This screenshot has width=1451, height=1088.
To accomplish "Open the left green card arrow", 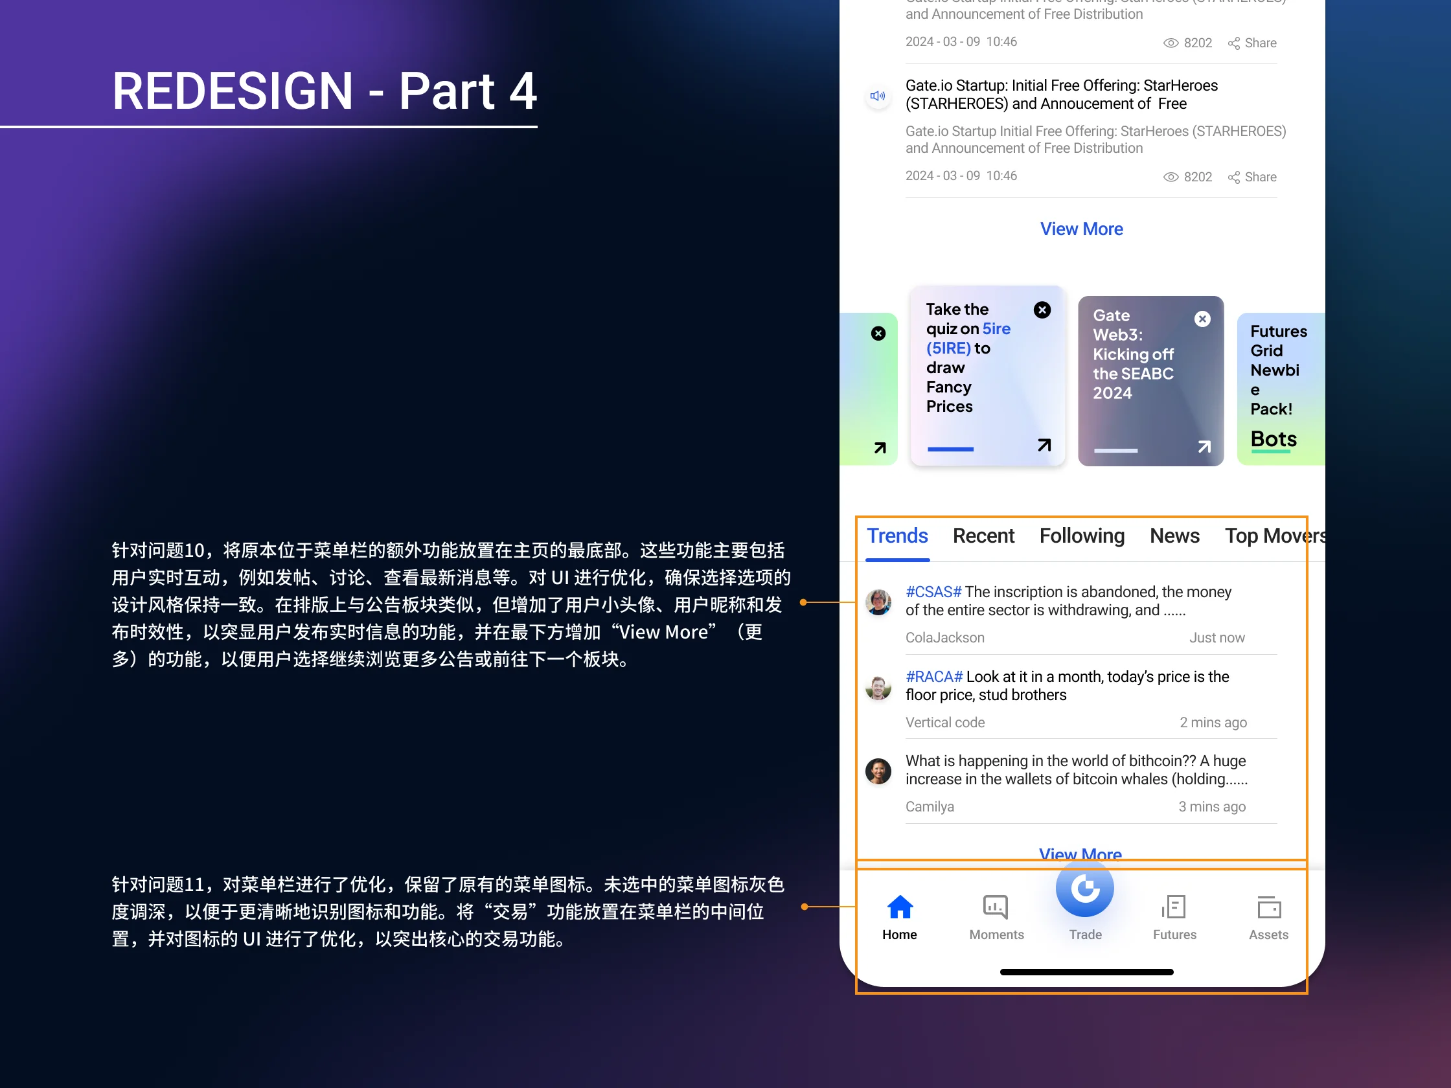I will (x=880, y=448).
